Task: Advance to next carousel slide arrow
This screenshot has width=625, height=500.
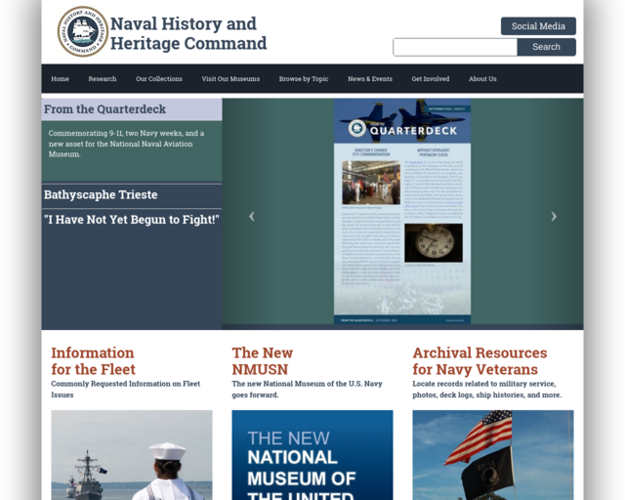Action: pos(554,216)
